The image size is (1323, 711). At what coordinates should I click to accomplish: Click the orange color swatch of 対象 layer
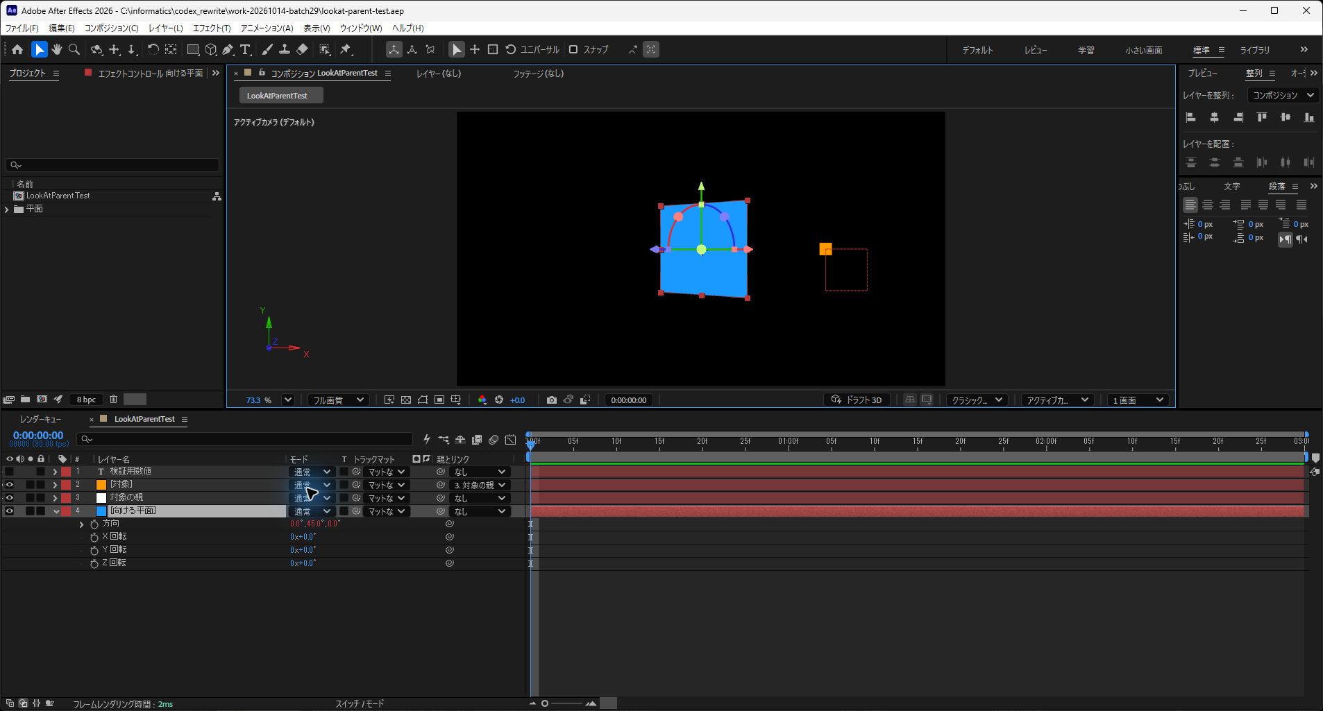[x=101, y=484]
